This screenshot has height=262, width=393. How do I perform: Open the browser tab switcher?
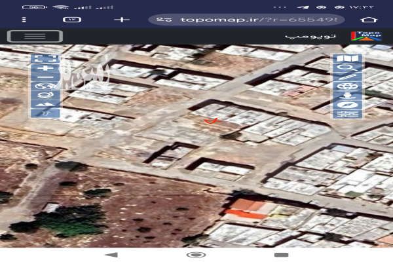coord(72,20)
